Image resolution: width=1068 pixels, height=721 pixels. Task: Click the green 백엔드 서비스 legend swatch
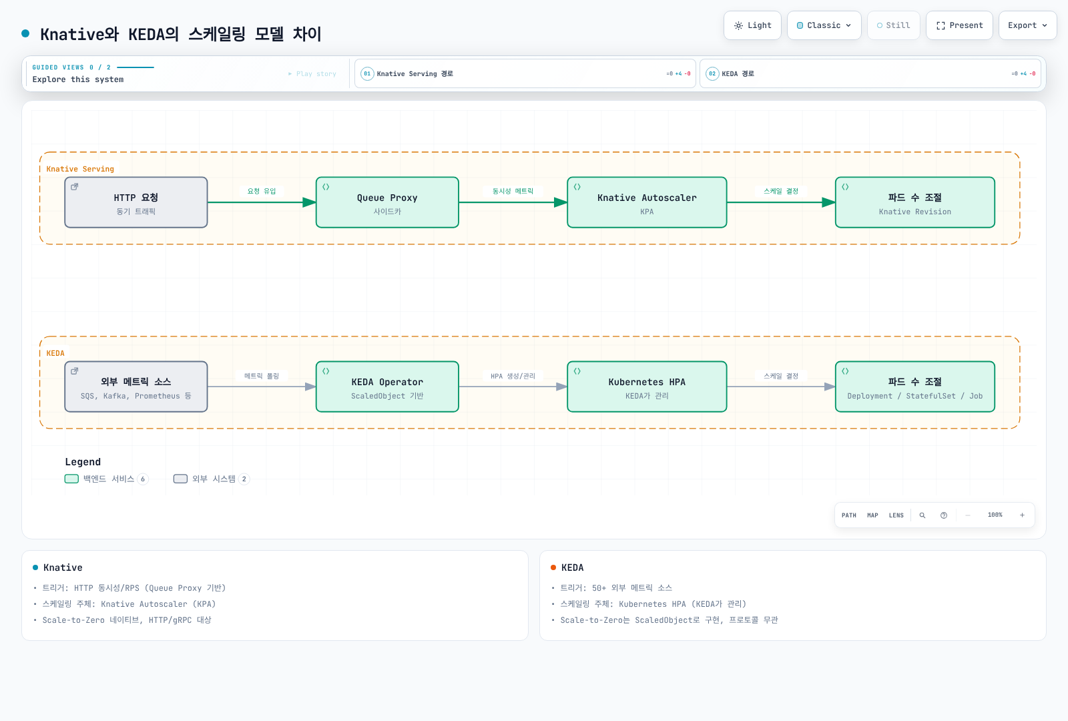(x=71, y=479)
